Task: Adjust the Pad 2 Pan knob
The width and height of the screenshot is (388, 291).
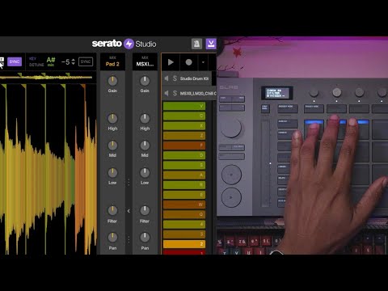Action: (112, 238)
